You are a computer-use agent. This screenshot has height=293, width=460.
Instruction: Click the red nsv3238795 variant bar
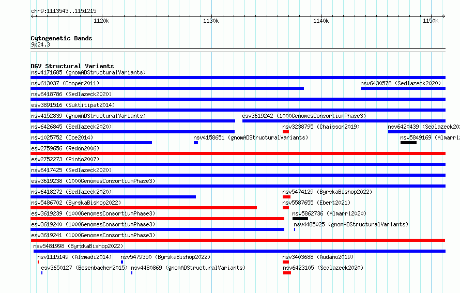pos(286,132)
